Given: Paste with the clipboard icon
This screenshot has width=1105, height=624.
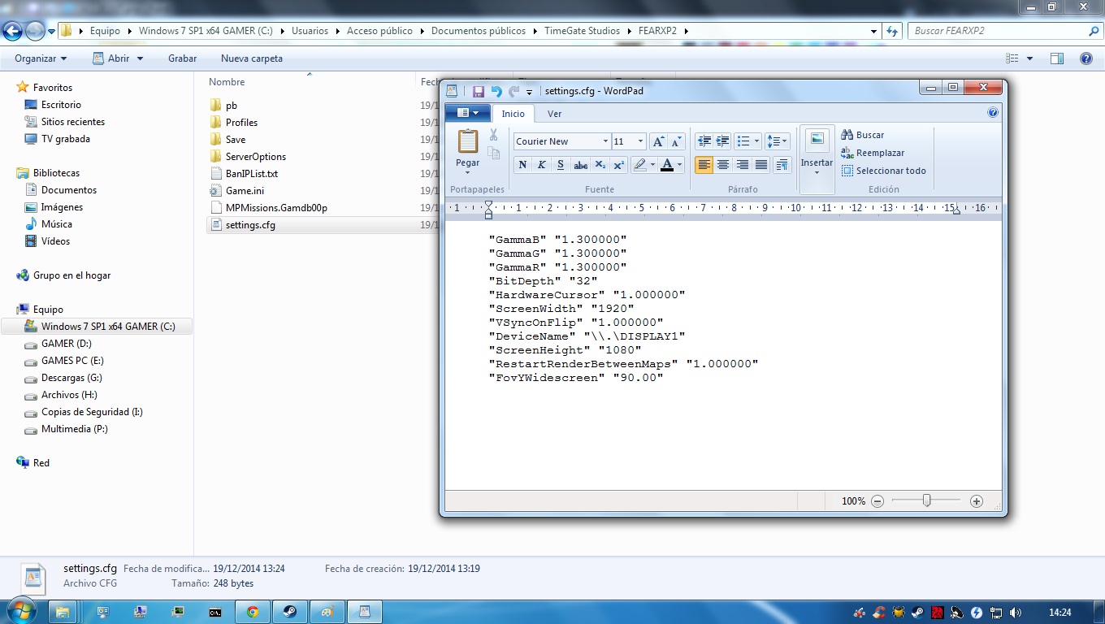Looking at the screenshot, I should 468,141.
